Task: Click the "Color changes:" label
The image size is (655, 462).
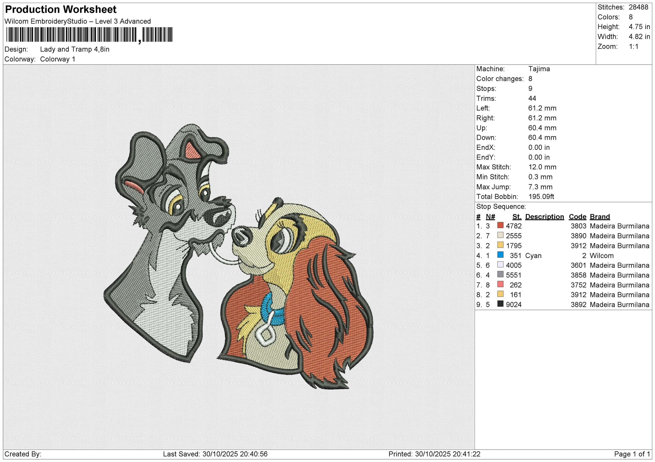Action: pos(500,79)
